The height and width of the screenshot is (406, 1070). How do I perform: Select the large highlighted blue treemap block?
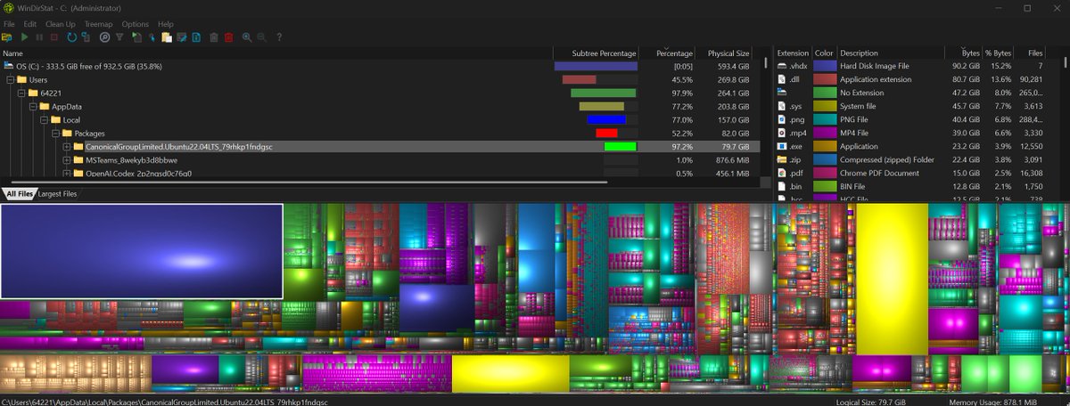(142, 251)
